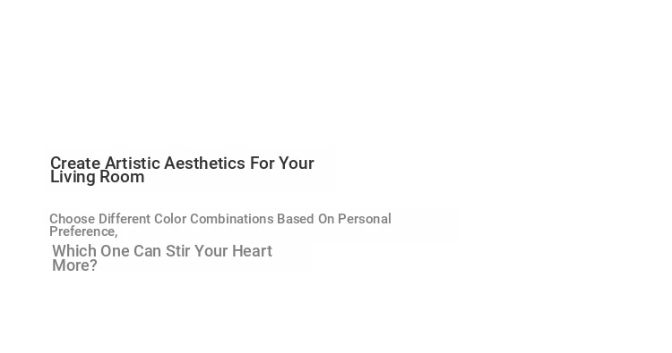The height and width of the screenshot is (353, 672).
Task: Click the heading 'Create Artistic Aesthetics For Your'
Action: point(182,164)
